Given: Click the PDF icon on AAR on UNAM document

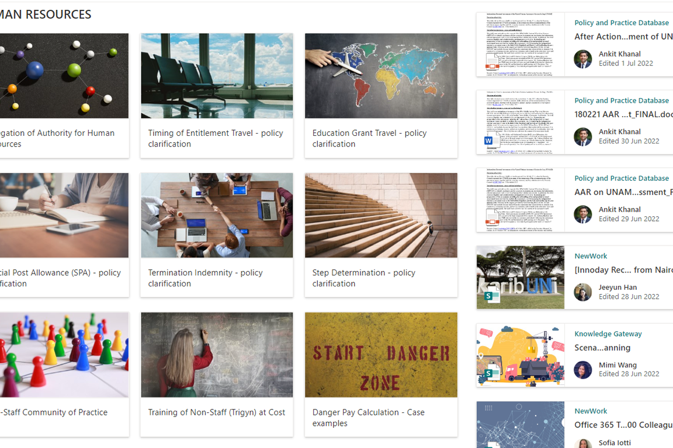Looking at the screenshot, I should click(492, 218).
